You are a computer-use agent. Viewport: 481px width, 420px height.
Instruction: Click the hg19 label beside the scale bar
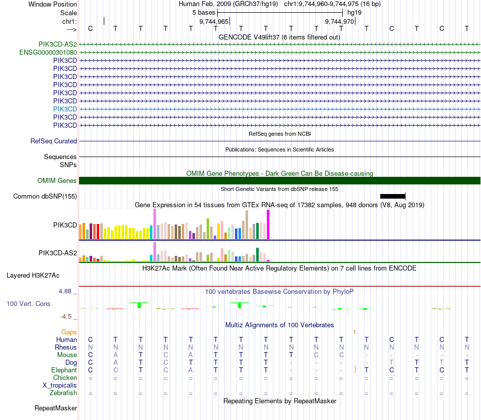[354, 13]
